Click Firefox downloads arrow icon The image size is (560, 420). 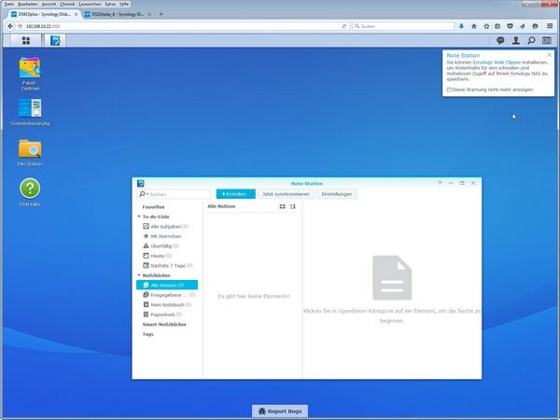(x=461, y=26)
